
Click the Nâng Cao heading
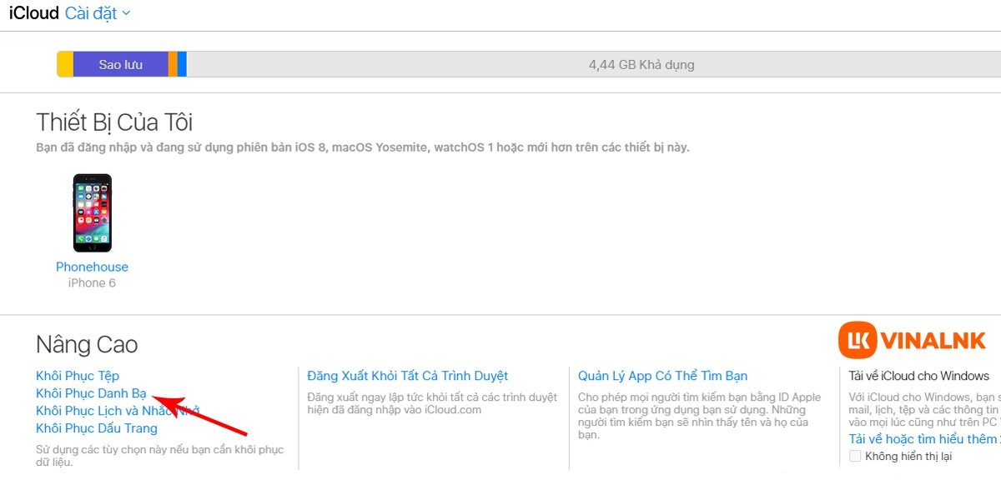(x=87, y=345)
